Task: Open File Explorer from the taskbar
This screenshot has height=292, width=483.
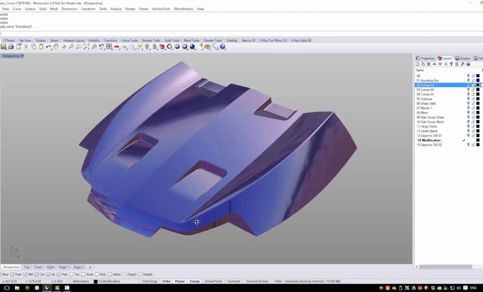Action: [x=17, y=288]
